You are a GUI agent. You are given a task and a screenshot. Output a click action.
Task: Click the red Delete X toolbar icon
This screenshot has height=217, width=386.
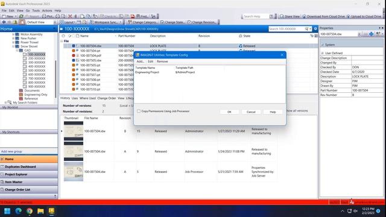[70, 16]
